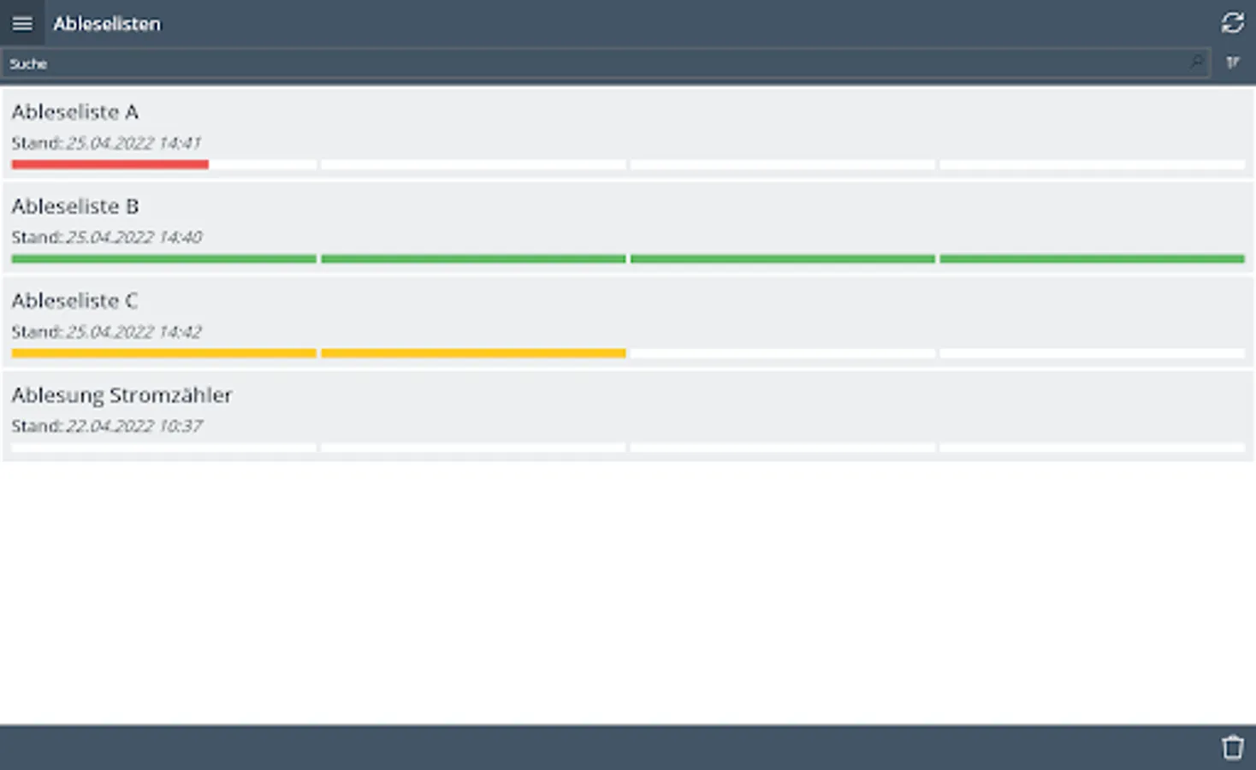Click the second yellow progress segment of Ableseliste C
This screenshot has width=1256, height=770.
pos(473,352)
